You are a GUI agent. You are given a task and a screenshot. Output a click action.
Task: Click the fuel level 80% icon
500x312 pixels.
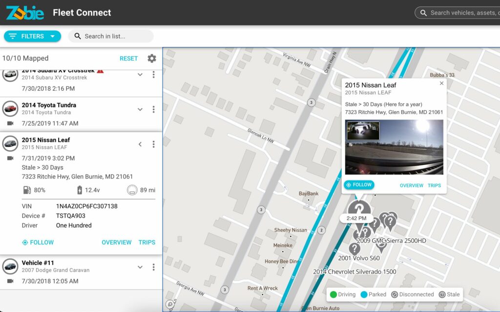point(27,190)
